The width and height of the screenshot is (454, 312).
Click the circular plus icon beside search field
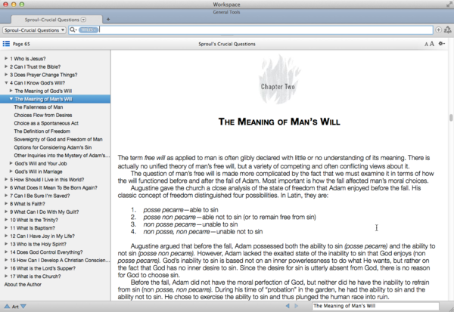pyautogui.click(x=439, y=30)
